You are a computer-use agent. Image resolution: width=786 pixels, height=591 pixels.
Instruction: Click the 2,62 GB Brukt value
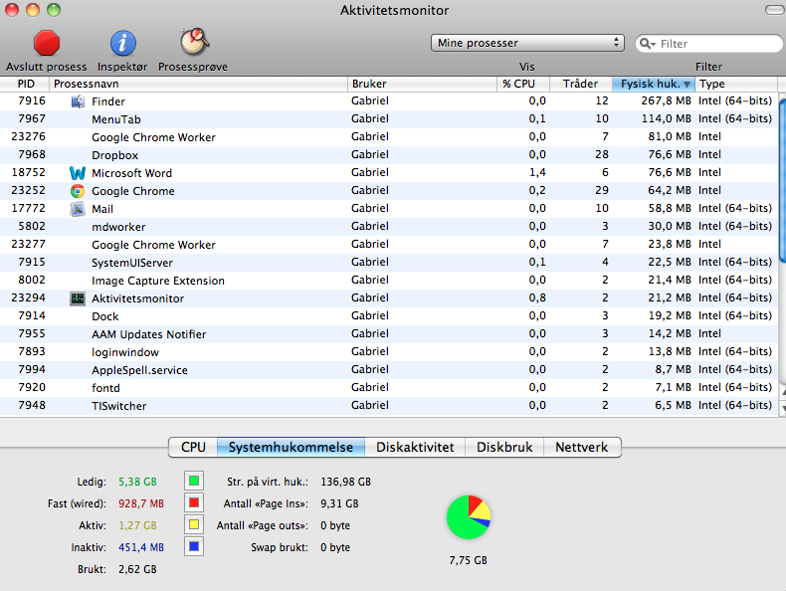137,569
